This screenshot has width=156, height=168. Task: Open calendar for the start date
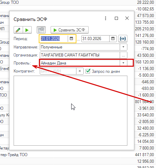(72, 39)
